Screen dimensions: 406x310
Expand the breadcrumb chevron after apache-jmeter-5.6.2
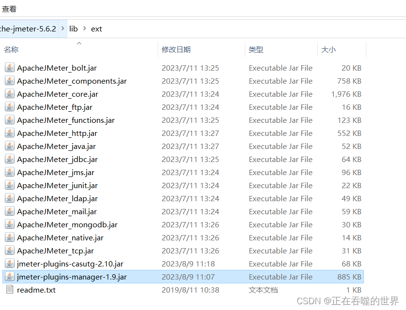point(62,29)
